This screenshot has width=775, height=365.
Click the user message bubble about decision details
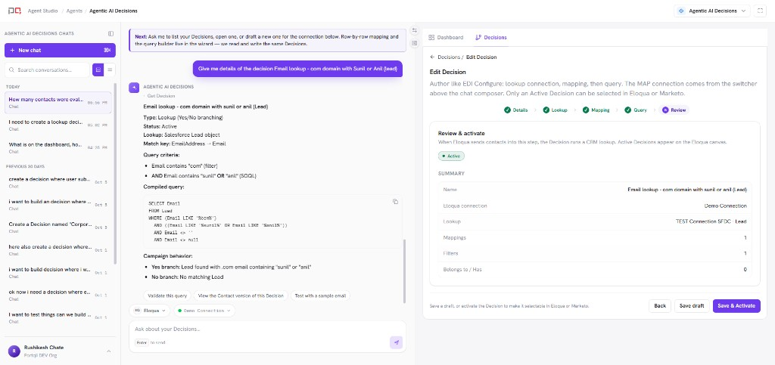pyautogui.click(x=297, y=69)
